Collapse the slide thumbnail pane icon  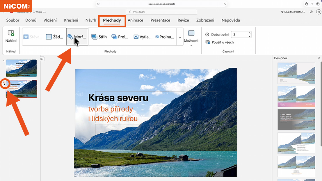click(x=42, y=59)
